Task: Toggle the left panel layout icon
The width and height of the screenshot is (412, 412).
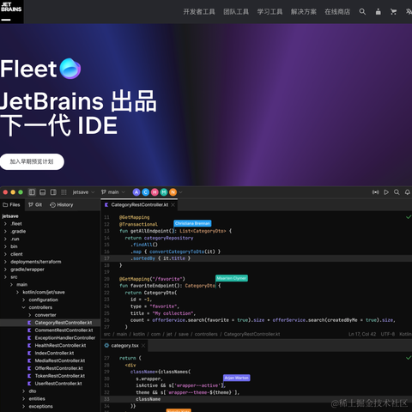Action: (32, 192)
